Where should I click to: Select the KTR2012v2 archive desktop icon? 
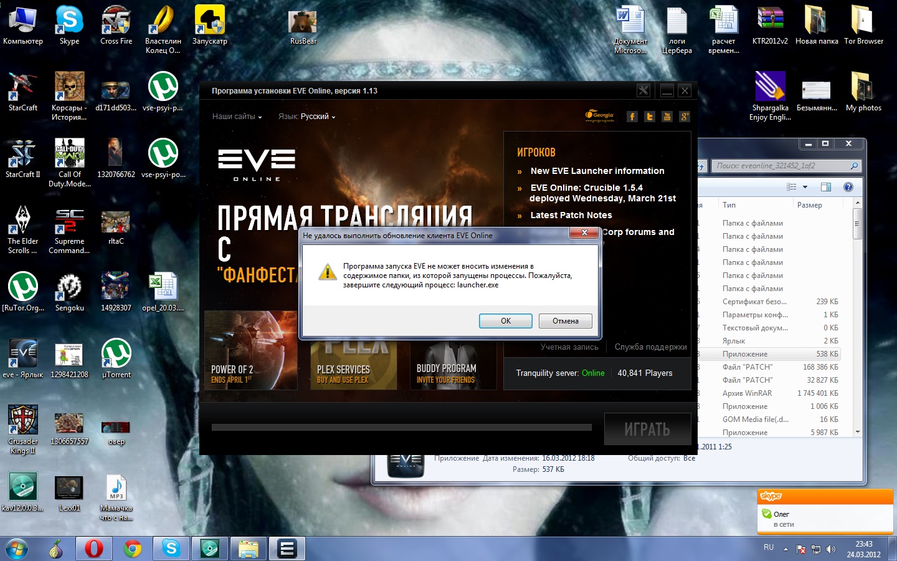pos(770,26)
